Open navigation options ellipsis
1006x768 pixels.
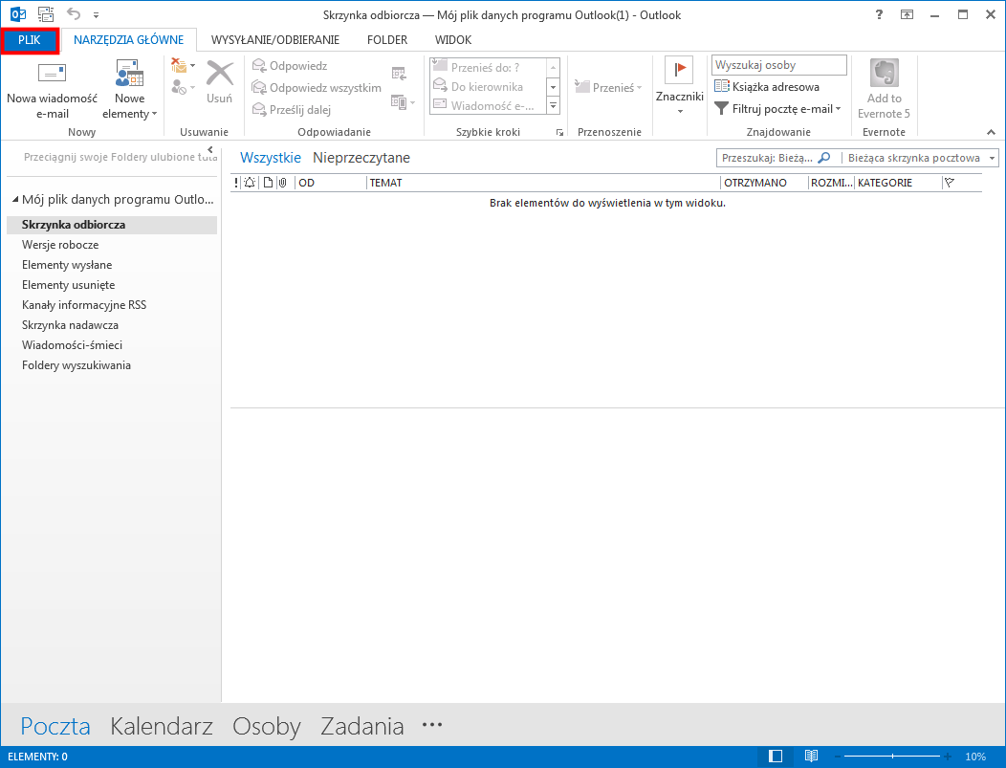coord(432,725)
